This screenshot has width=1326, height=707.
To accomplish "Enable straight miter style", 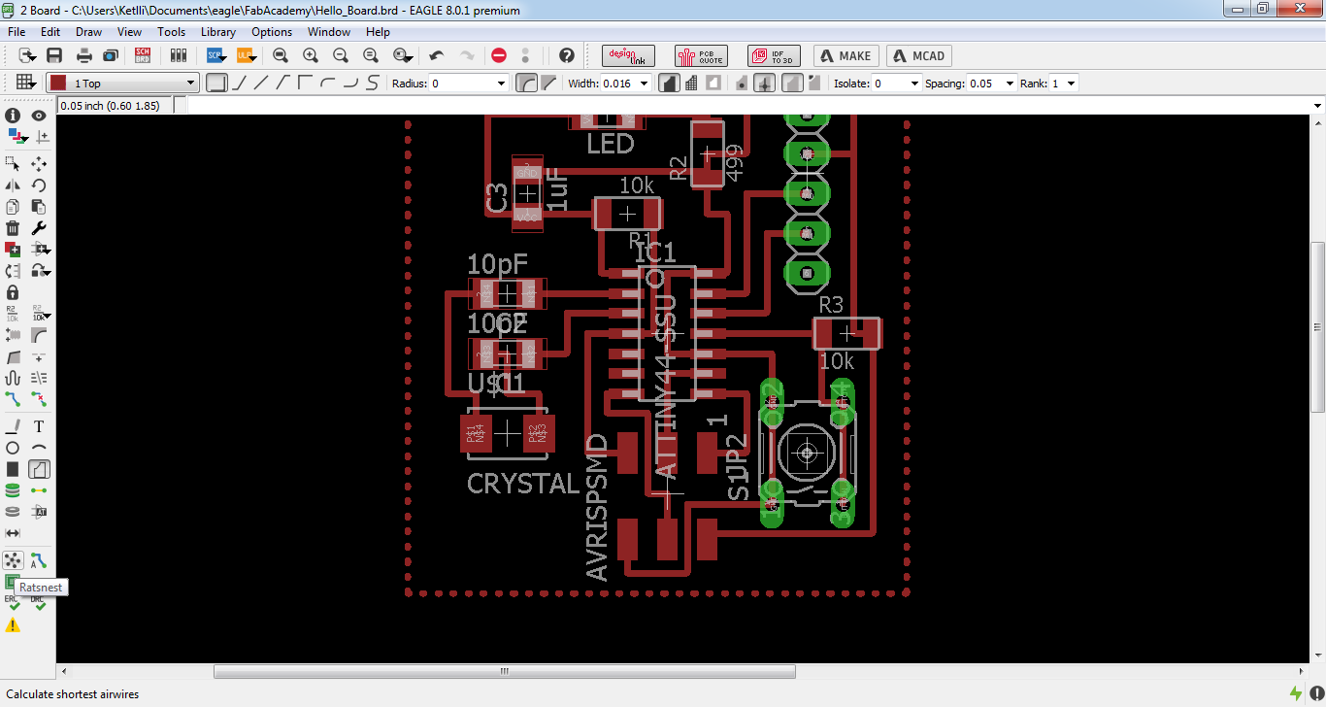I will click(548, 84).
